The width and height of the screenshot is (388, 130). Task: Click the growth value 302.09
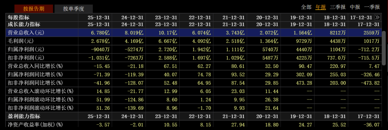click(x=305, y=74)
